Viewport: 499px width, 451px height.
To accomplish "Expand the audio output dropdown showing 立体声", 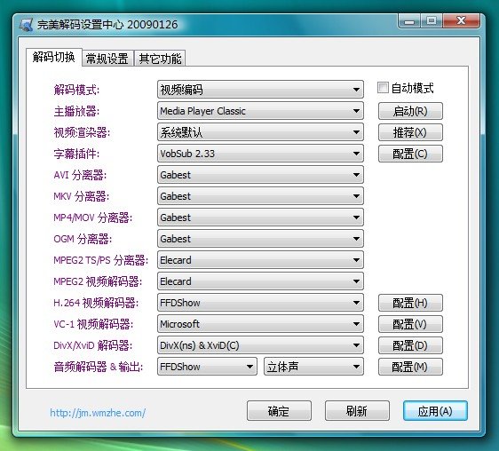I will [x=313, y=367].
